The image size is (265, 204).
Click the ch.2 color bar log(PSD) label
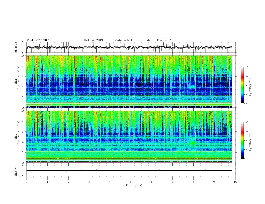pos(251,142)
